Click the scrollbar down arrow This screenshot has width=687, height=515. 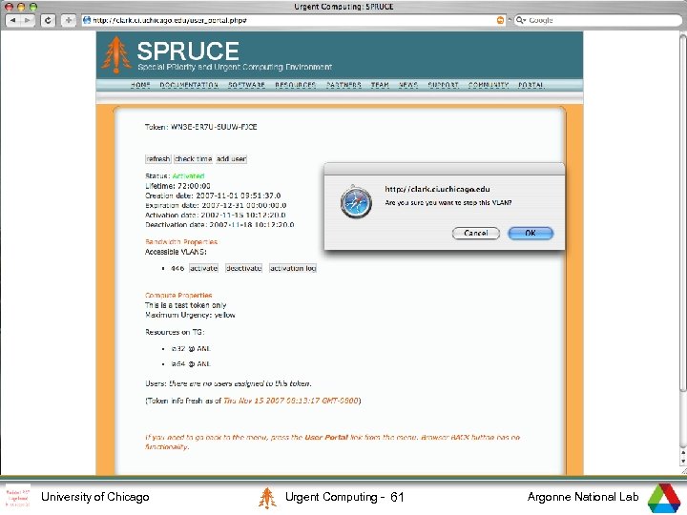tap(682, 462)
